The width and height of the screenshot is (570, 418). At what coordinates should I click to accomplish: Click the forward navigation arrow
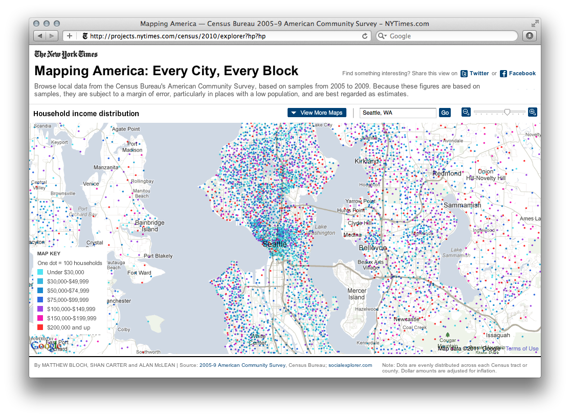50,36
